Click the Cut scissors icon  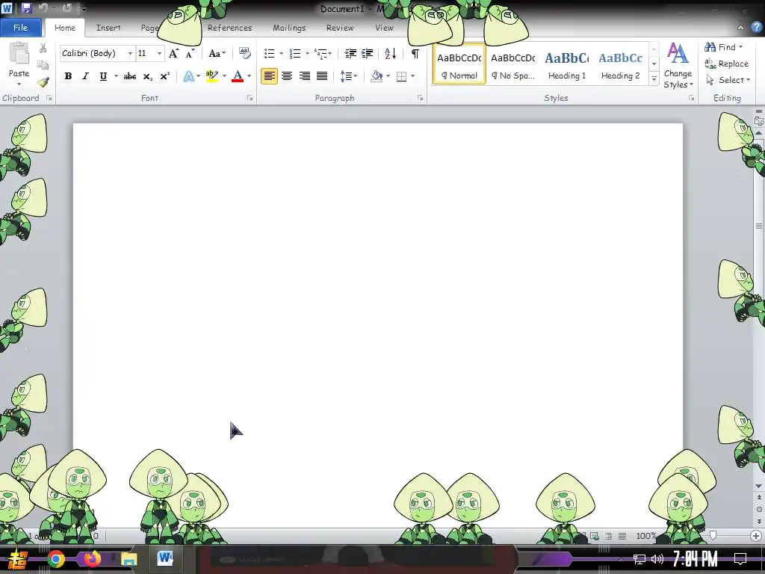tap(43, 49)
